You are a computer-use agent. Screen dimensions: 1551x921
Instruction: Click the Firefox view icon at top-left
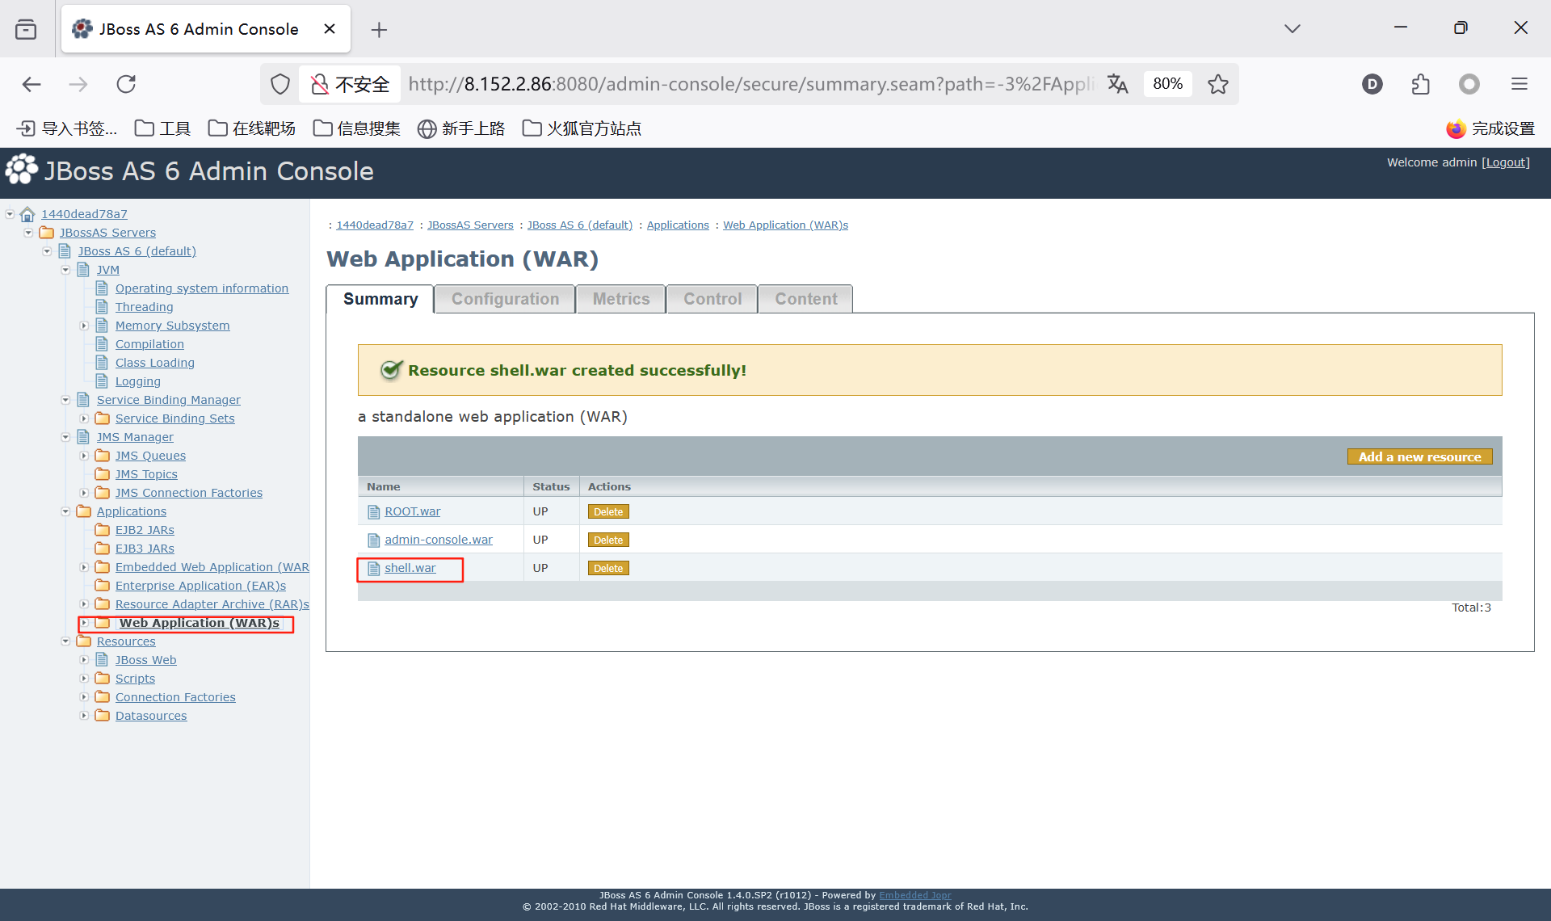[x=26, y=29]
